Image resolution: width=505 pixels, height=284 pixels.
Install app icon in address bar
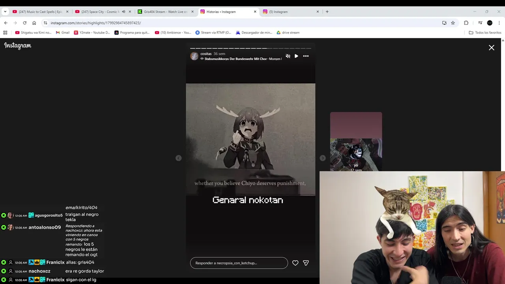[x=444, y=23]
